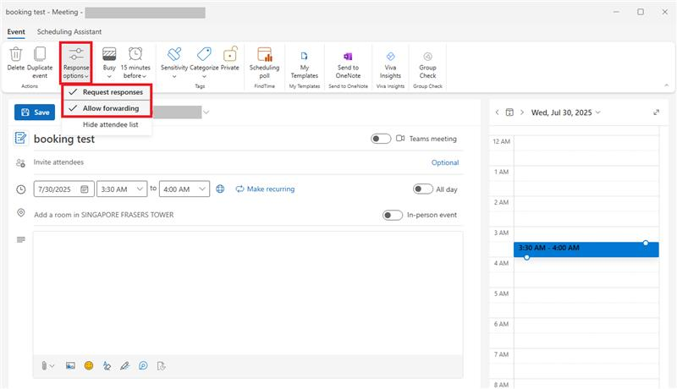Open My Templates
The height and width of the screenshot is (389, 677).
(305, 64)
